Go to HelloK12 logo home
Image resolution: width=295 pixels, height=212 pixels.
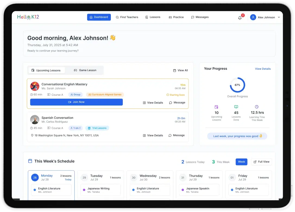tap(28, 17)
